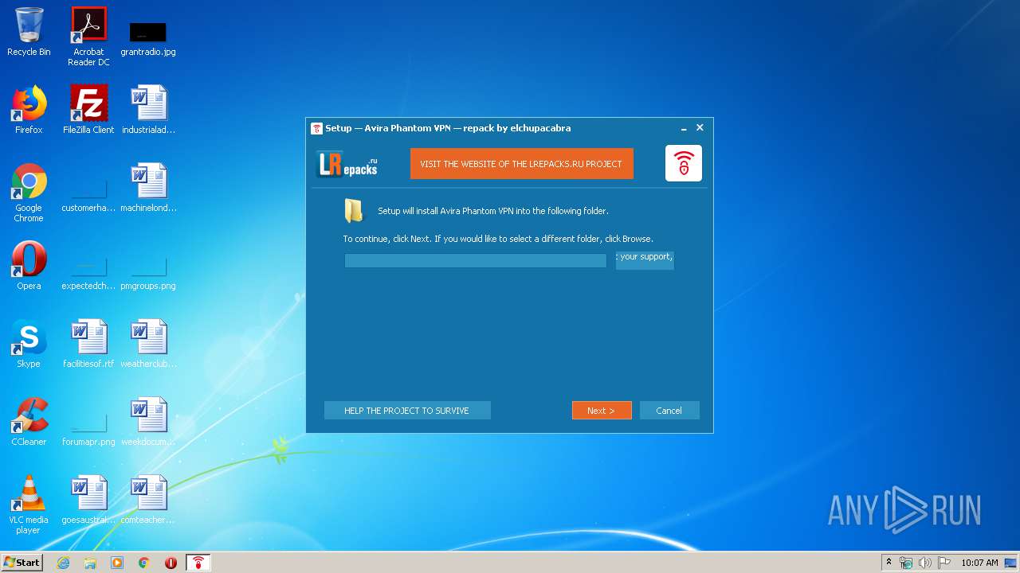Visit the LREPACKS.RU project website banner
The height and width of the screenshot is (573, 1020).
point(521,164)
